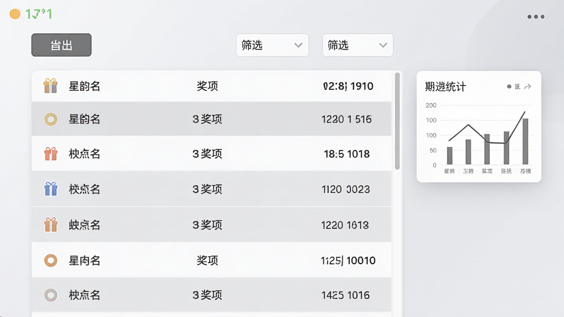Image resolution: width=564 pixels, height=317 pixels.
Task: Click the blue gift icon in the 1120 0023 row
Action: coord(51,189)
